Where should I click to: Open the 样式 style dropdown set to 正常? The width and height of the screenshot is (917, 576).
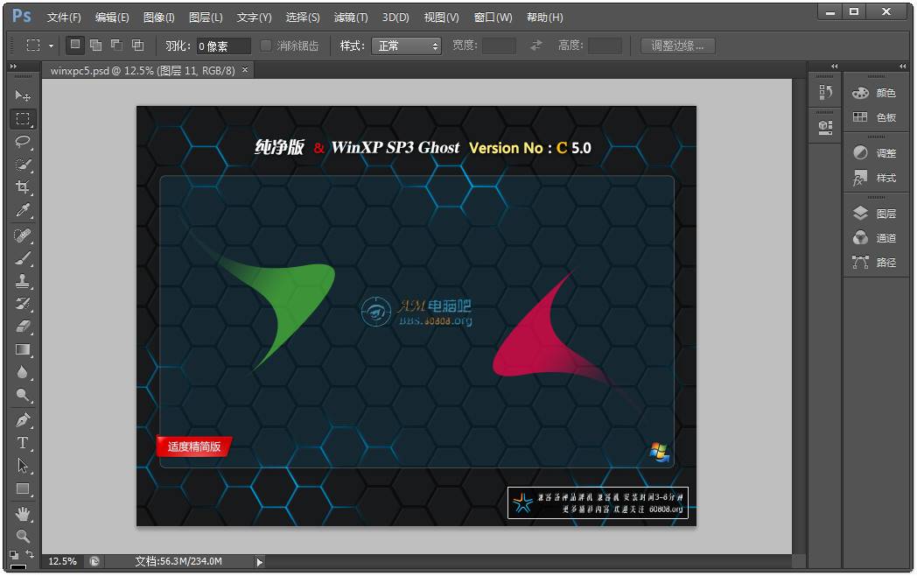(x=407, y=46)
